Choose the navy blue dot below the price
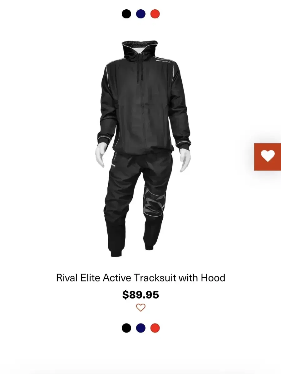281x374 pixels. click(x=141, y=328)
